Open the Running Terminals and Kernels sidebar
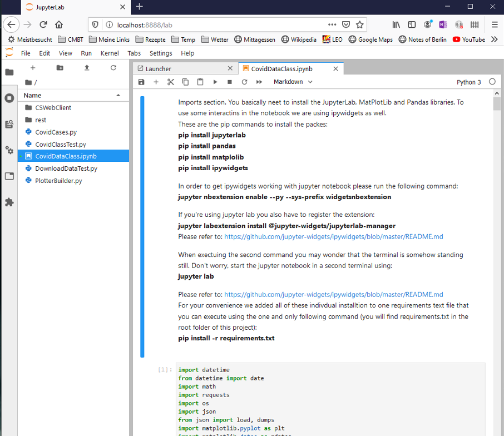This screenshot has width=504, height=436. click(9, 98)
